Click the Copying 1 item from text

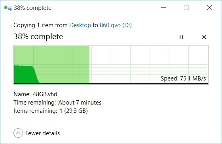pos(40,25)
